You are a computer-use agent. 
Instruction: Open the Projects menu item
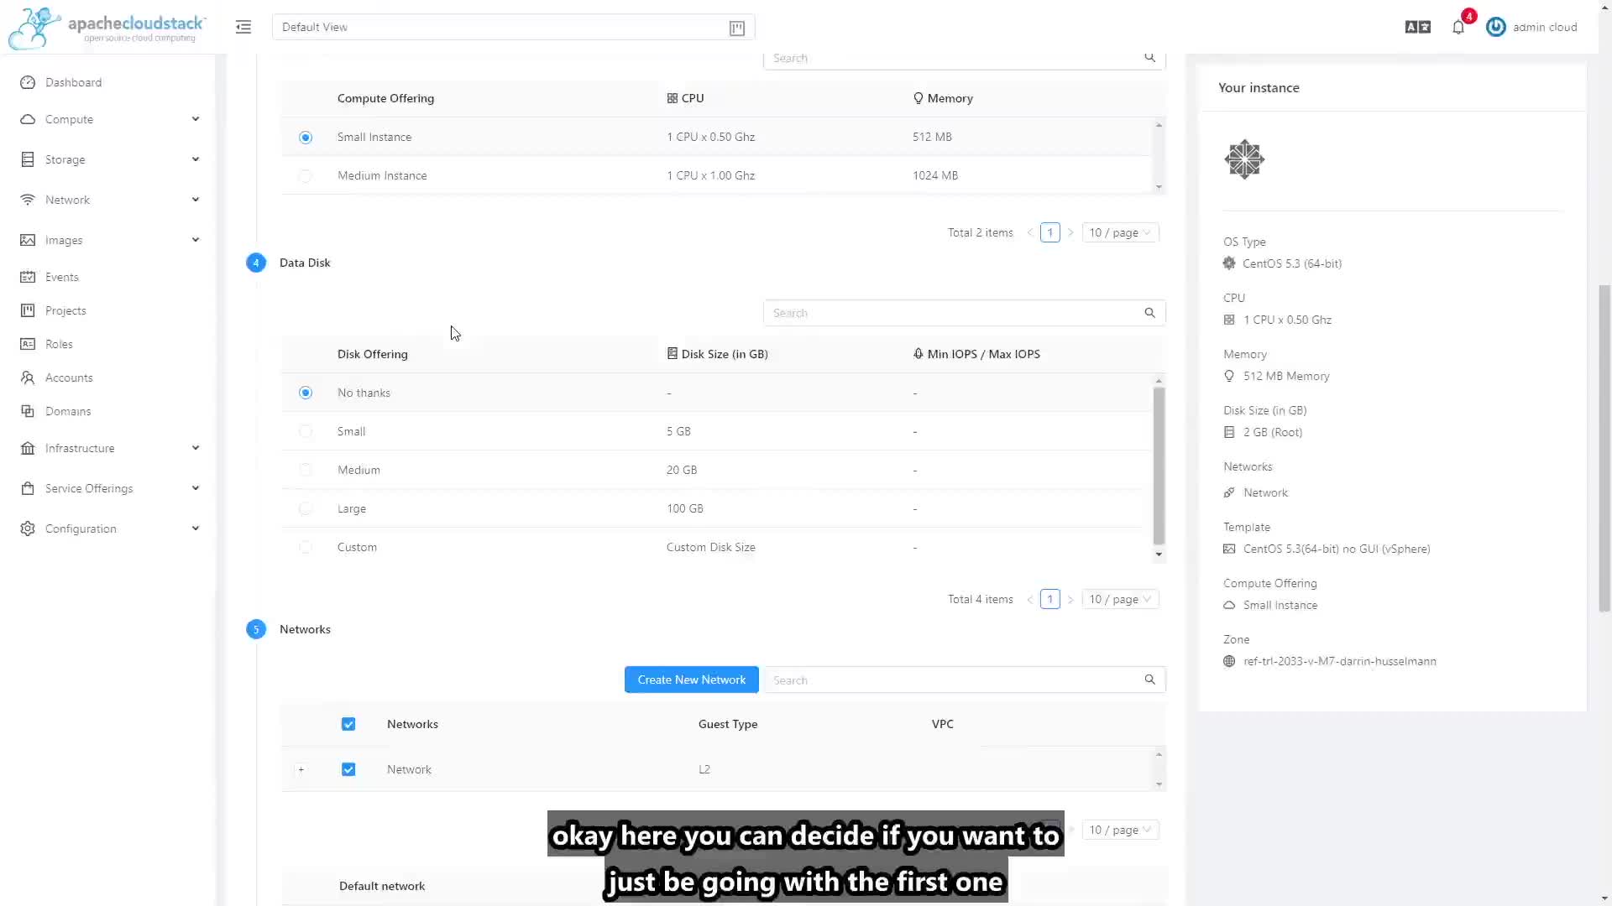click(107, 310)
